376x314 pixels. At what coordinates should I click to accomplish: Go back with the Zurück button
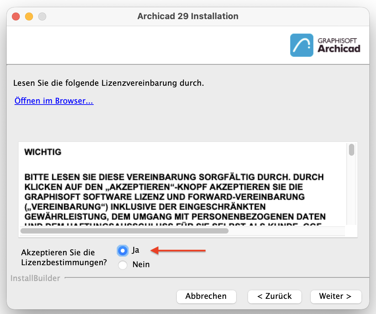pyautogui.click(x=274, y=297)
